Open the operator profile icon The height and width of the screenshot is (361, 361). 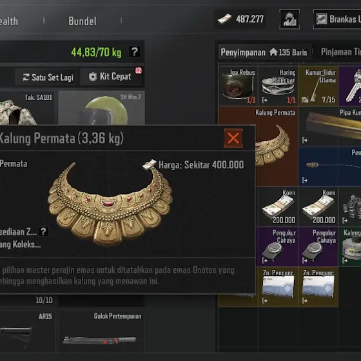coord(289,19)
